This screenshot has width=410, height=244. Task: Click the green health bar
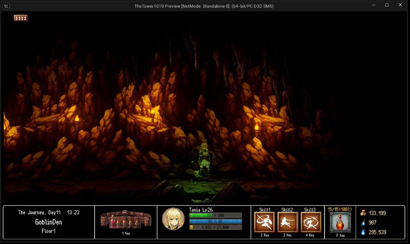215,215
